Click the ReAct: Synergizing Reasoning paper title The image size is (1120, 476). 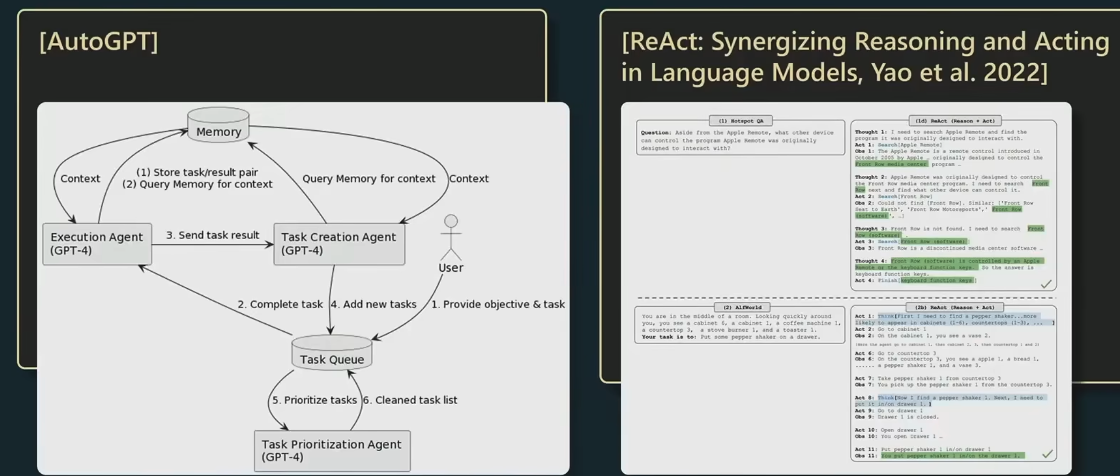(864, 56)
